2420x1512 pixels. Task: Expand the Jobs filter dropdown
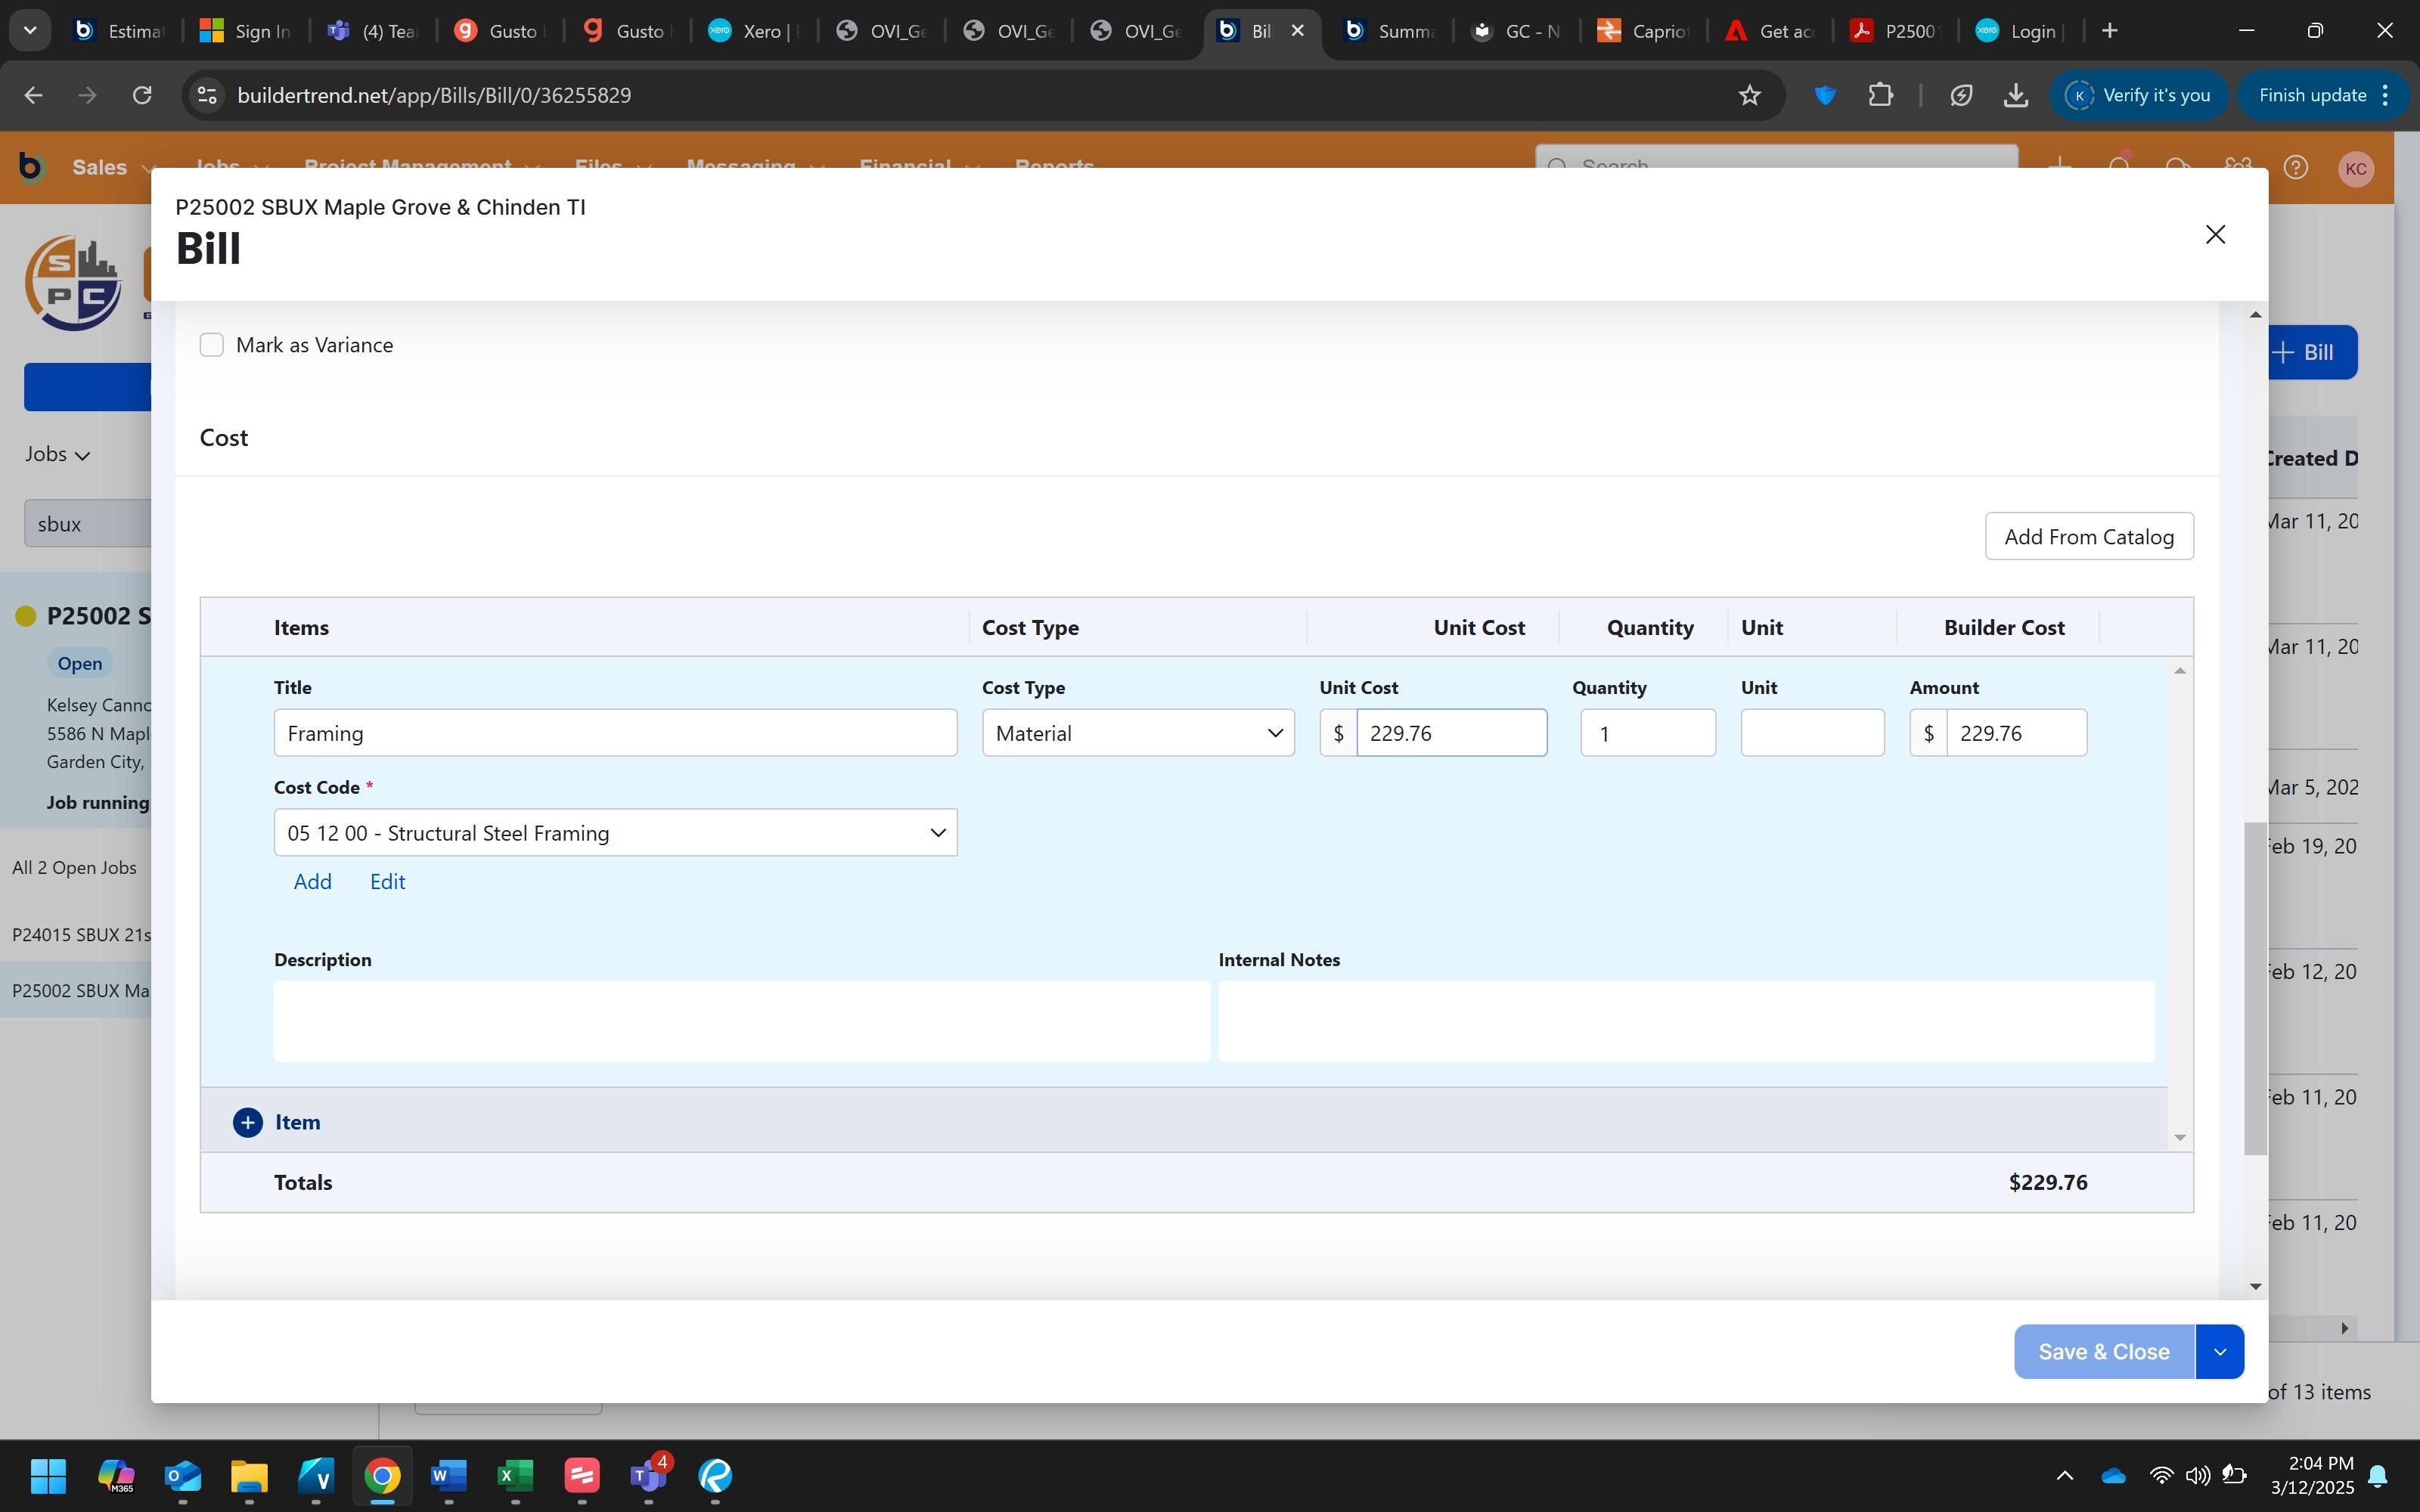point(58,454)
